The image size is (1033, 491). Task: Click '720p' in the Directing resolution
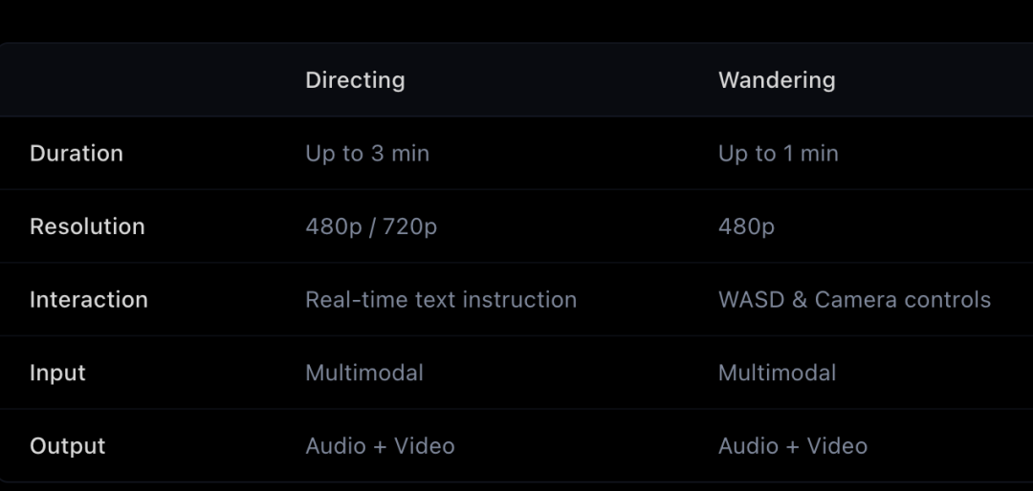coord(409,226)
